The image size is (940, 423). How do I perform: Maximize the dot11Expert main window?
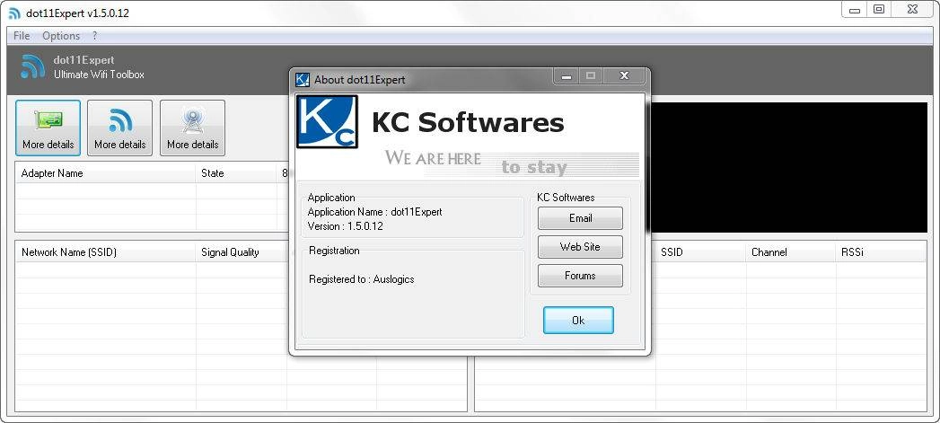pos(879,10)
